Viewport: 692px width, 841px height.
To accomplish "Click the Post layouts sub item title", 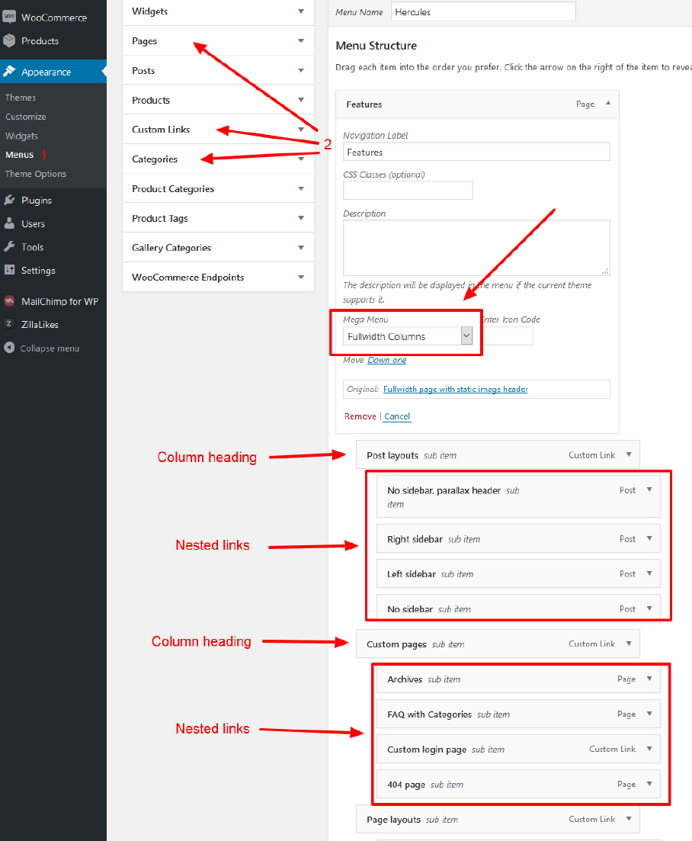I will [392, 455].
